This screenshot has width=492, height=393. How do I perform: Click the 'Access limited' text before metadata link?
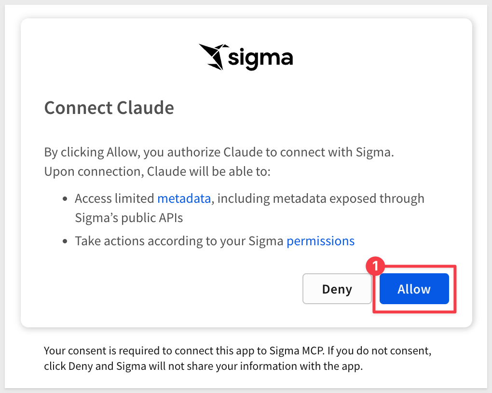click(x=115, y=198)
